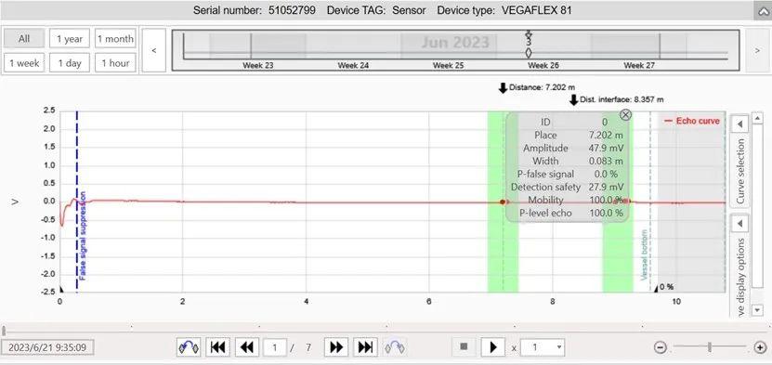Play the recorded echo curves
The image size is (772, 365).
tap(493, 347)
